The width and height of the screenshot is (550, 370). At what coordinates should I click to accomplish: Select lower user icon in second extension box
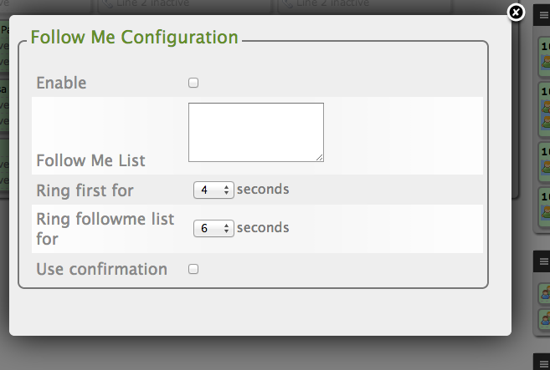(546, 122)
